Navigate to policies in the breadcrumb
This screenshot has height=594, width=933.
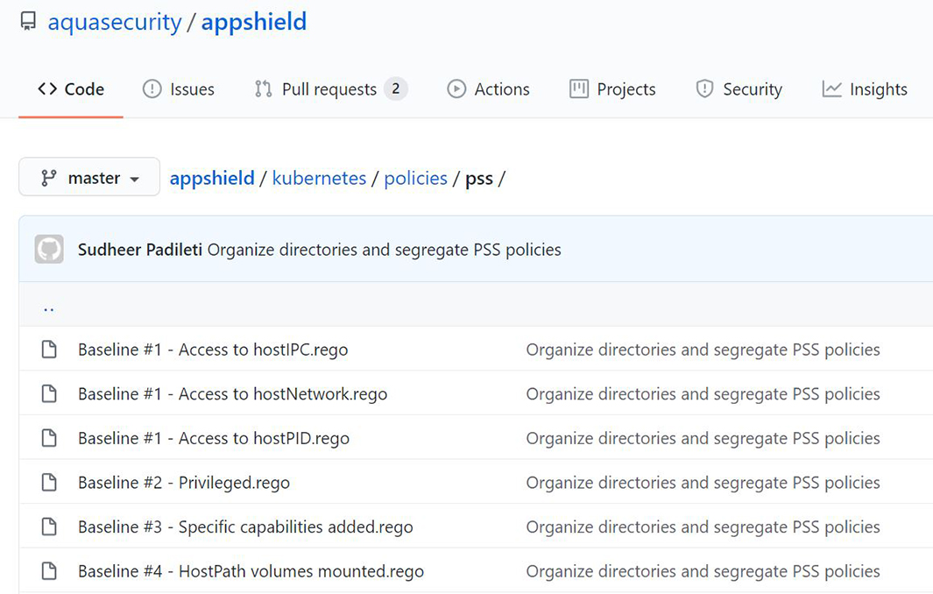pos(415,178)
